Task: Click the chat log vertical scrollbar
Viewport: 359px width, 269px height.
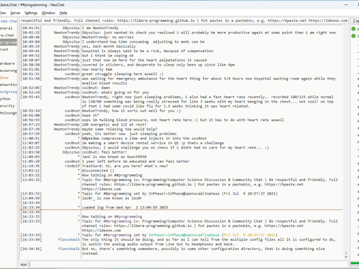Action: pos(344,140)
